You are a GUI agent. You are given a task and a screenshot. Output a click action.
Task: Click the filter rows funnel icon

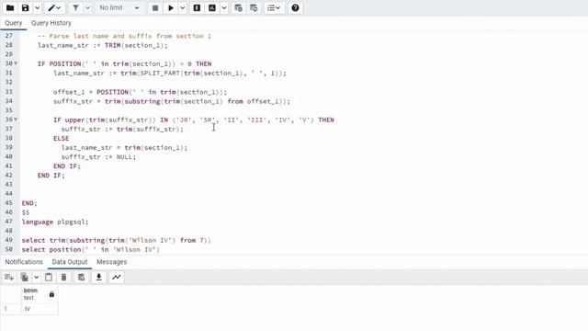point(75,8)
